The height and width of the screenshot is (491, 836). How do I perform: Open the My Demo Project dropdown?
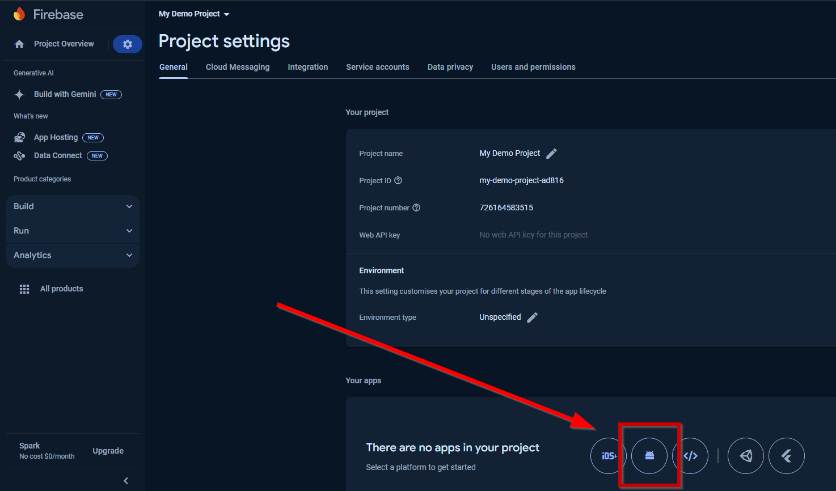(194, 14)
